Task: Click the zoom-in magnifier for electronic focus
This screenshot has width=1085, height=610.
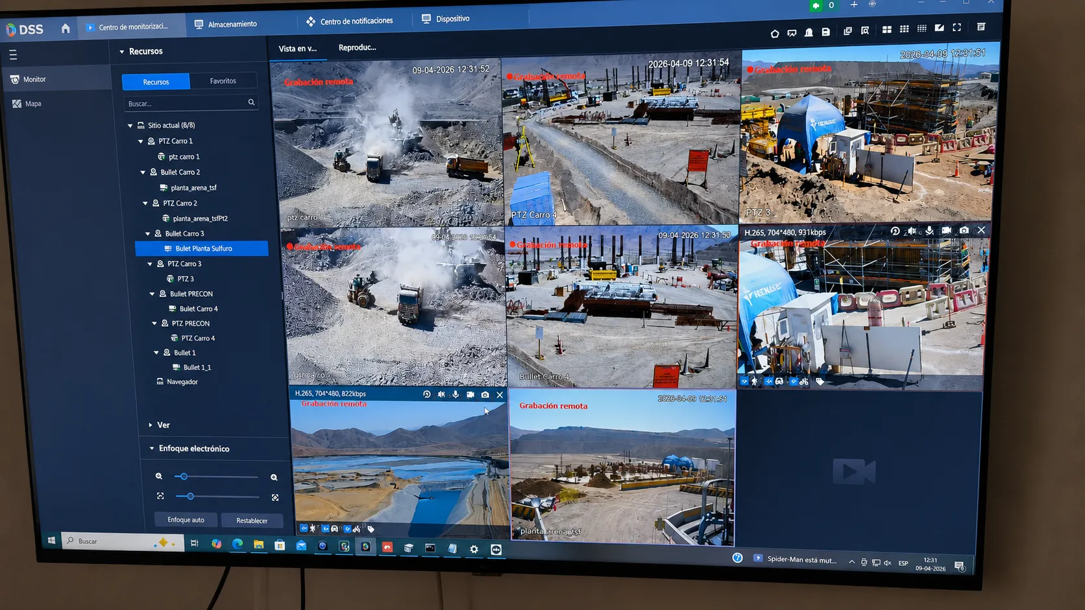Action: [x=274, y=477]
